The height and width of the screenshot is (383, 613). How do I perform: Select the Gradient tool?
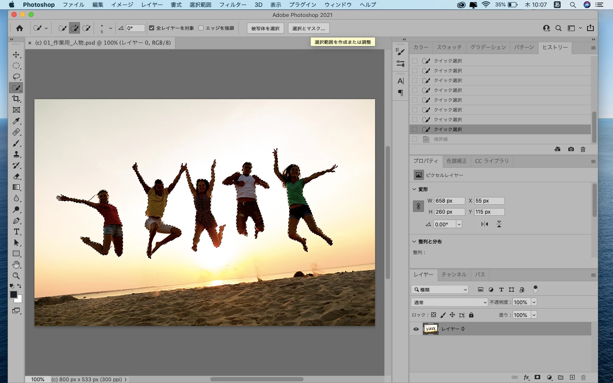coord(16,188)
